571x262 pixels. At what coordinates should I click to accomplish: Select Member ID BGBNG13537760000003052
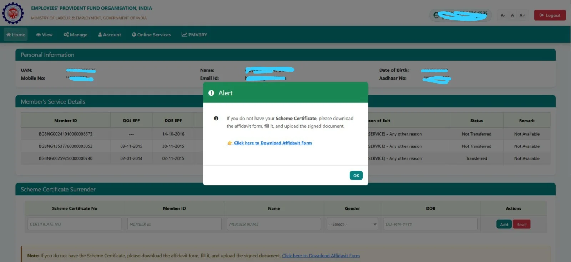66,146
